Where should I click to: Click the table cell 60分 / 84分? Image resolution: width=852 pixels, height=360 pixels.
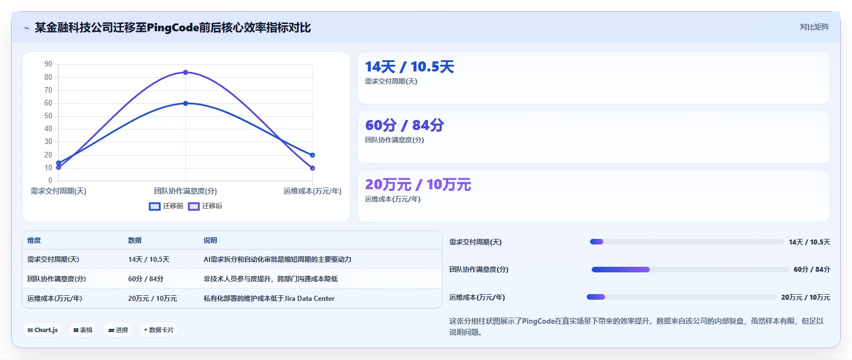pyautogui.click(x=160, y=279)
